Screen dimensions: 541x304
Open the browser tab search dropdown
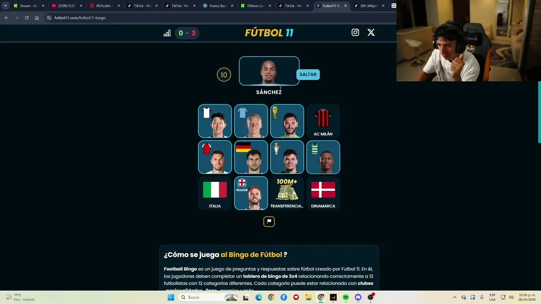[5, 6]
